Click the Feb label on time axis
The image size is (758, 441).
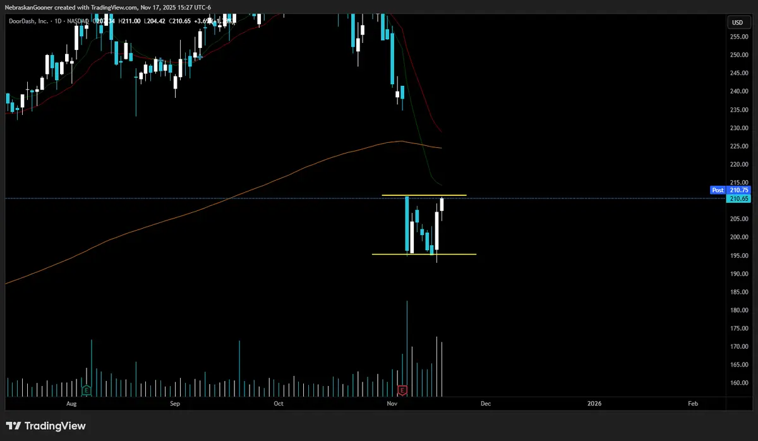(x=693, y=403)
